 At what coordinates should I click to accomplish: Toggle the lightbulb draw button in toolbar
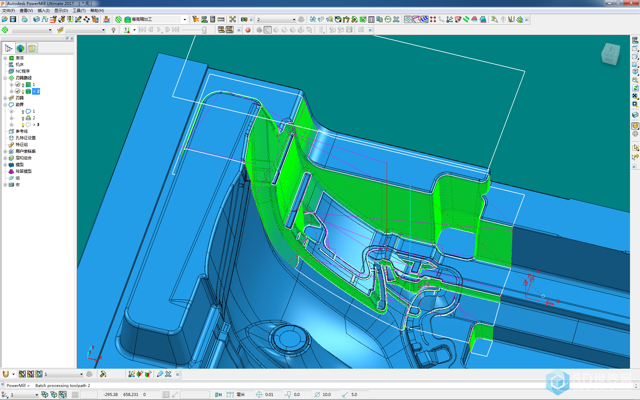[114, 30]
